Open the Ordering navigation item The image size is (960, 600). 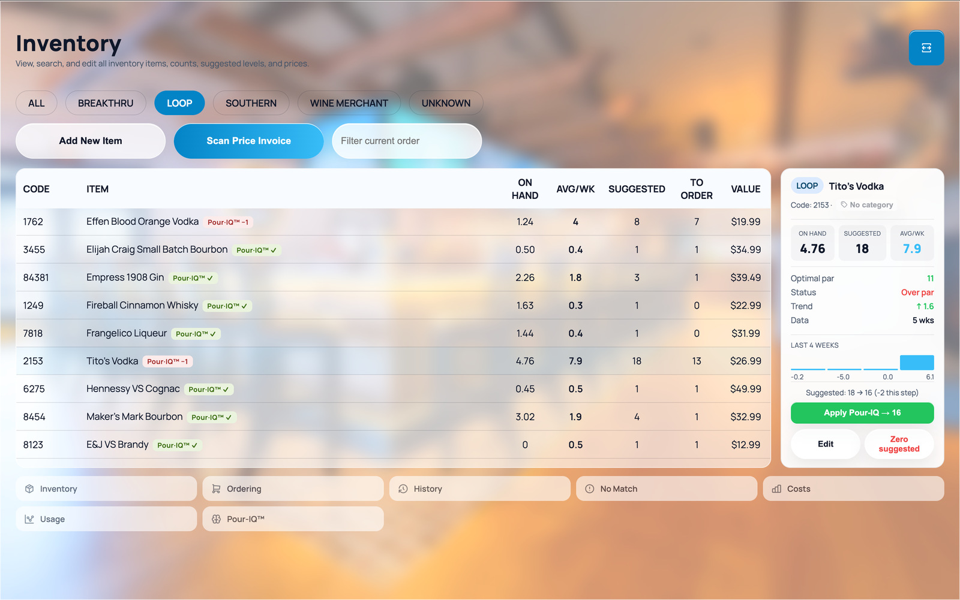click(x=293, y=489)
